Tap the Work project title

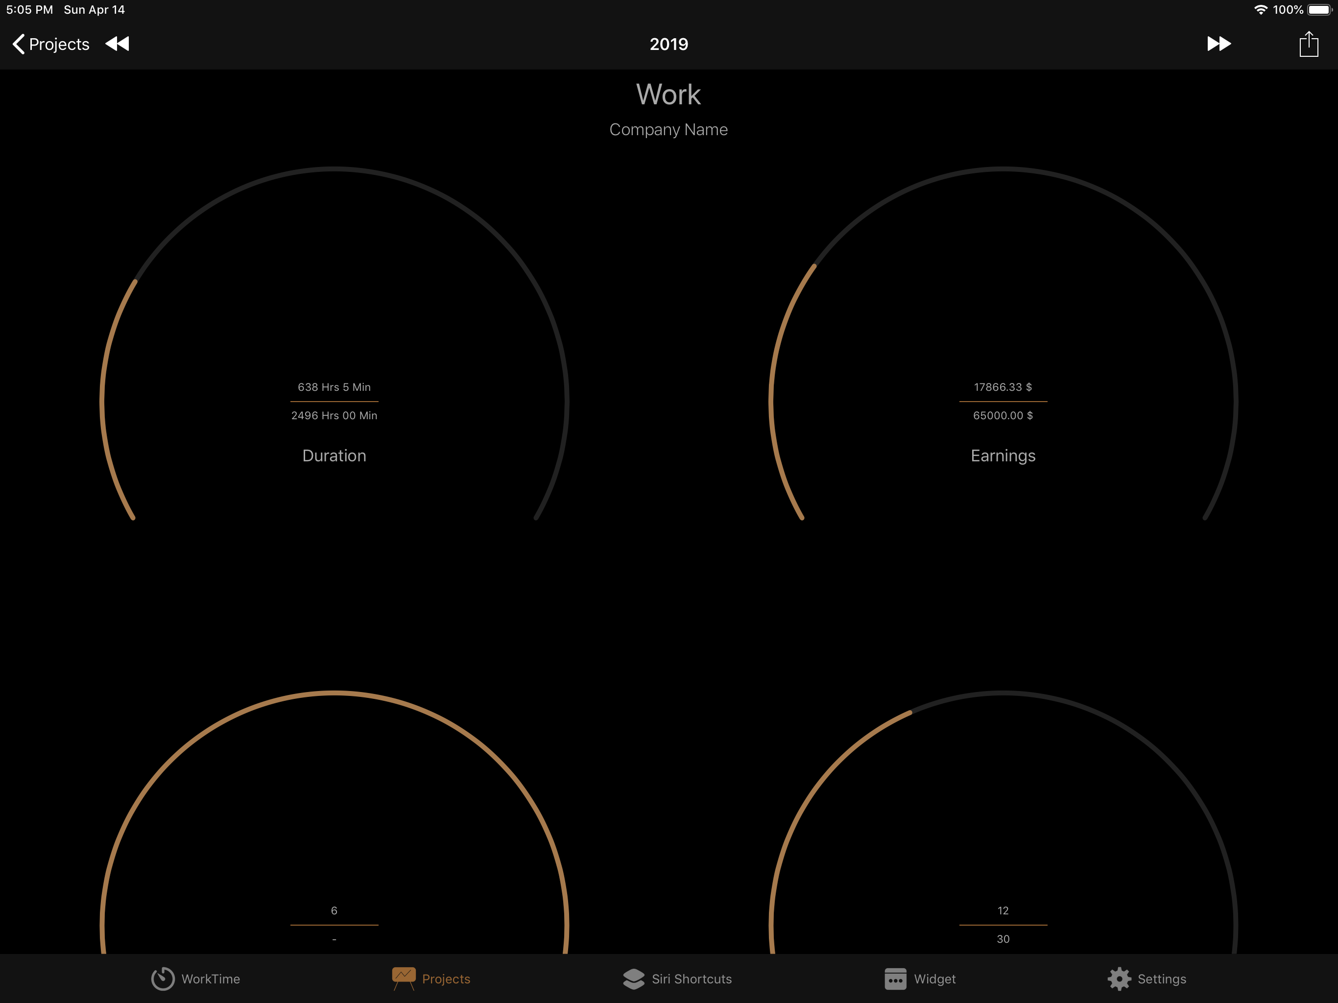(669, 95)
